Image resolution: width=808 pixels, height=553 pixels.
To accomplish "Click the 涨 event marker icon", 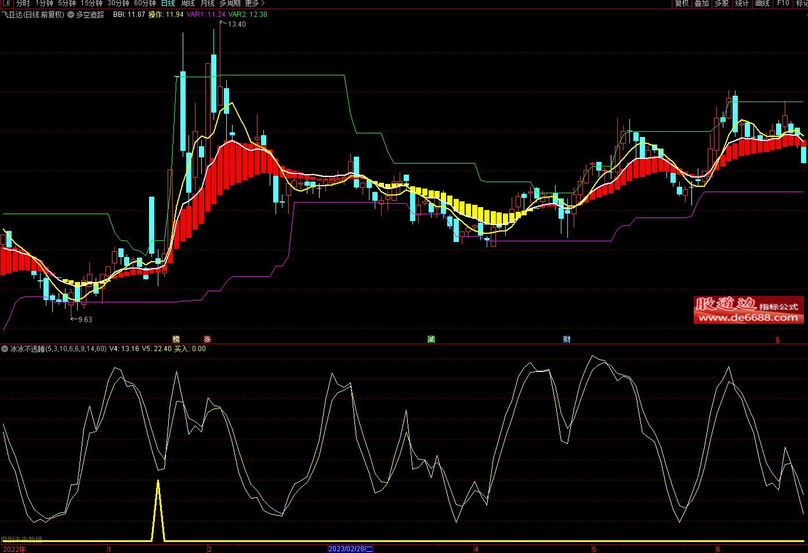I will click(208, 339).
